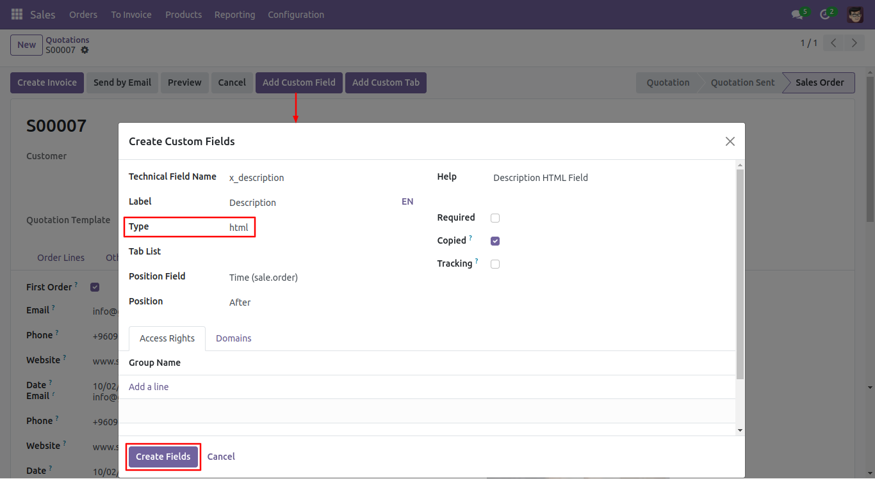Click the Tab List field
875x479 pixels.
[320, 252]
